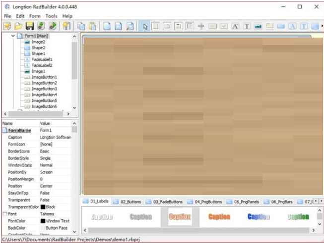The image size is (324, 243).
Task: Click the New project toolbar icon
Action: point(7,26)
